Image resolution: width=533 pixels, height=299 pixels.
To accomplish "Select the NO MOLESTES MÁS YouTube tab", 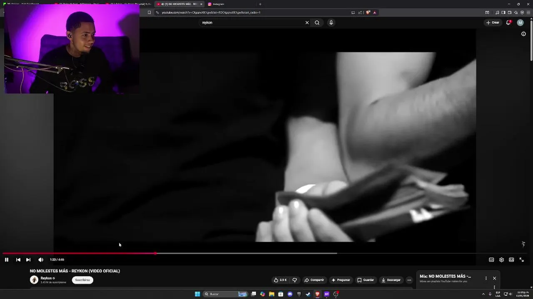I will (x=179, y=4).
